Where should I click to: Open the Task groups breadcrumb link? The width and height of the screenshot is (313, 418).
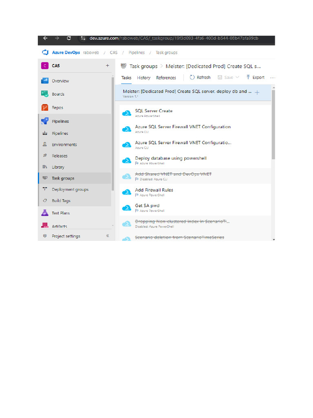pyautogui.click(x=166, y=53)
